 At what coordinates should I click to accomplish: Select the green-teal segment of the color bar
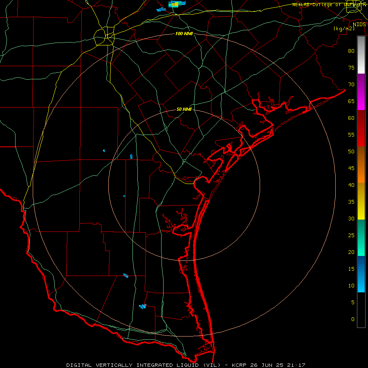361,238
